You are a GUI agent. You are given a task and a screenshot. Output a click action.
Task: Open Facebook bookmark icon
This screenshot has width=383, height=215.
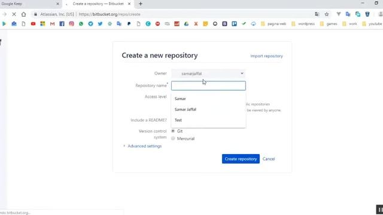tap(62, 24)
